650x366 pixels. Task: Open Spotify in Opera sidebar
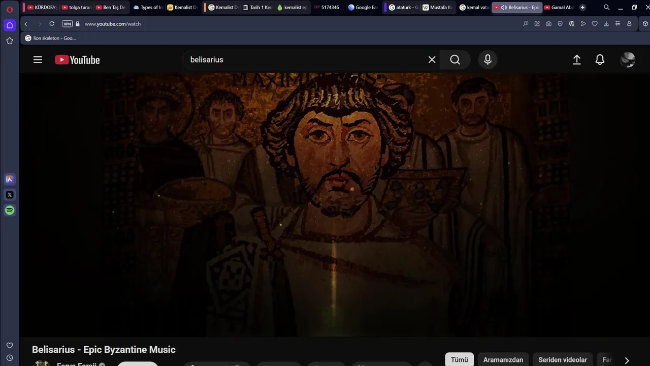10,210
